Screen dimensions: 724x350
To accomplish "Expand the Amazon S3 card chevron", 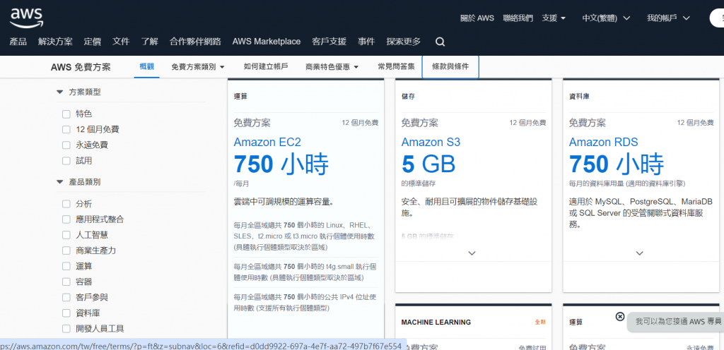I will tap(472, 253).
